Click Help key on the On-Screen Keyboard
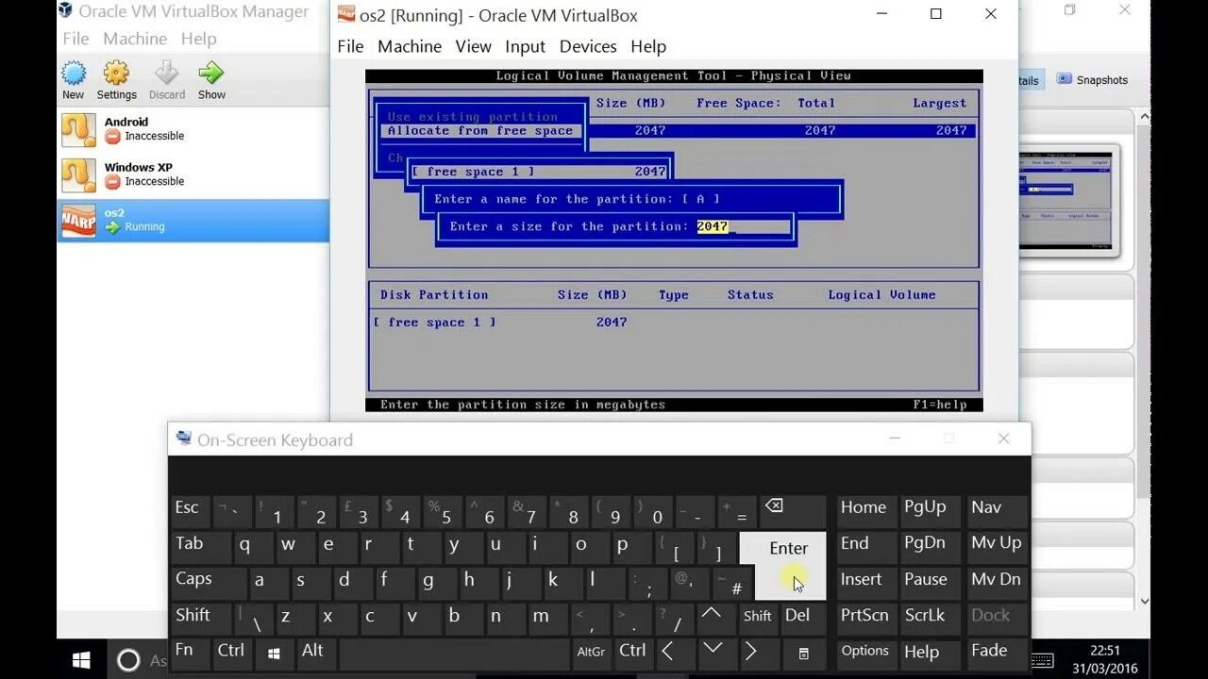This screenshot has height=679, width=1208. pos(930,653)
